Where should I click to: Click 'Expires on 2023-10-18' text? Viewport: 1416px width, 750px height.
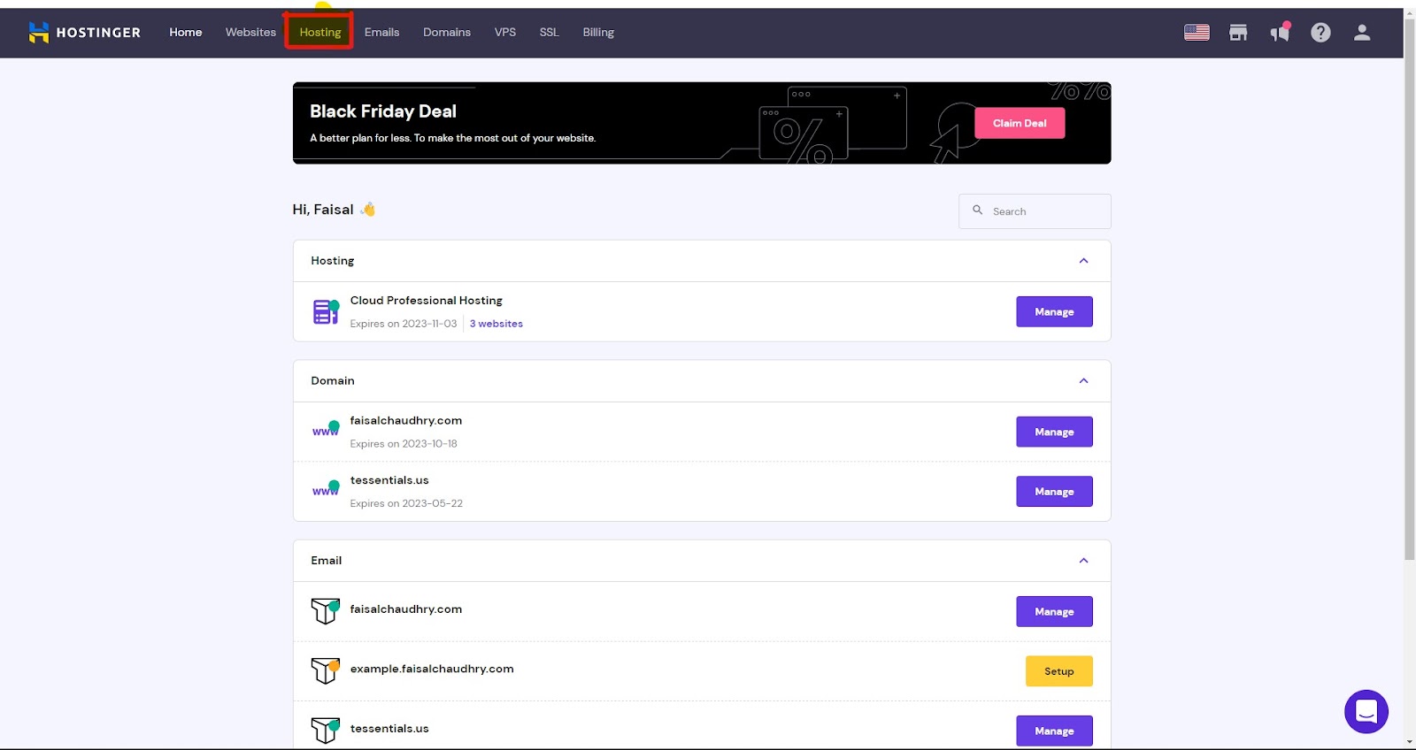click(x=404, y=444)
